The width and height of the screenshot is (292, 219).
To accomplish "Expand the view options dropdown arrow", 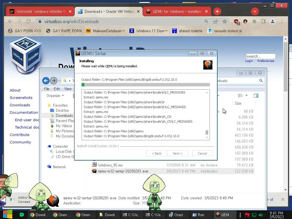I will [246, 96].
